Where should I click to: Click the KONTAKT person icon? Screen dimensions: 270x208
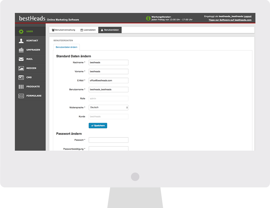click(x=21, y=41)
